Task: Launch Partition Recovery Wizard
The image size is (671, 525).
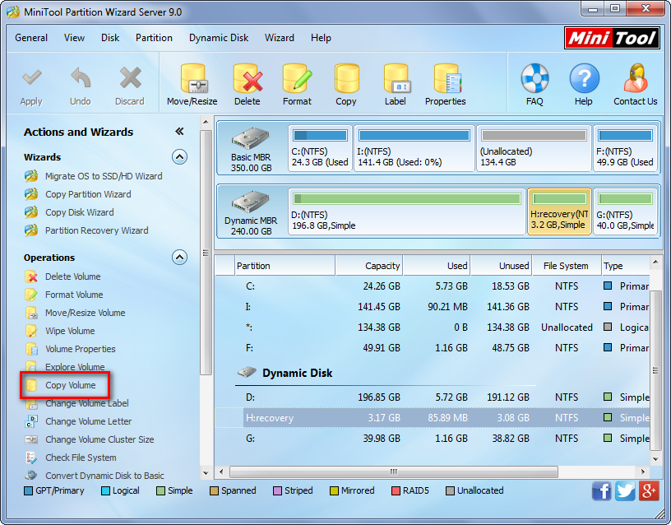Action: 97,230
